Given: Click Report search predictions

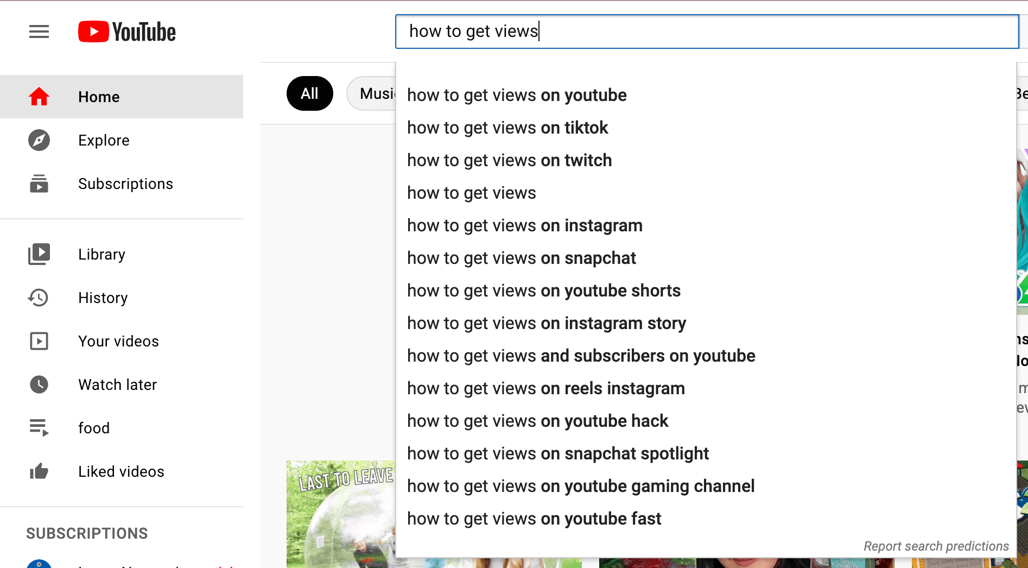Looking at the screenshot, I should click(x=936, y=546).
